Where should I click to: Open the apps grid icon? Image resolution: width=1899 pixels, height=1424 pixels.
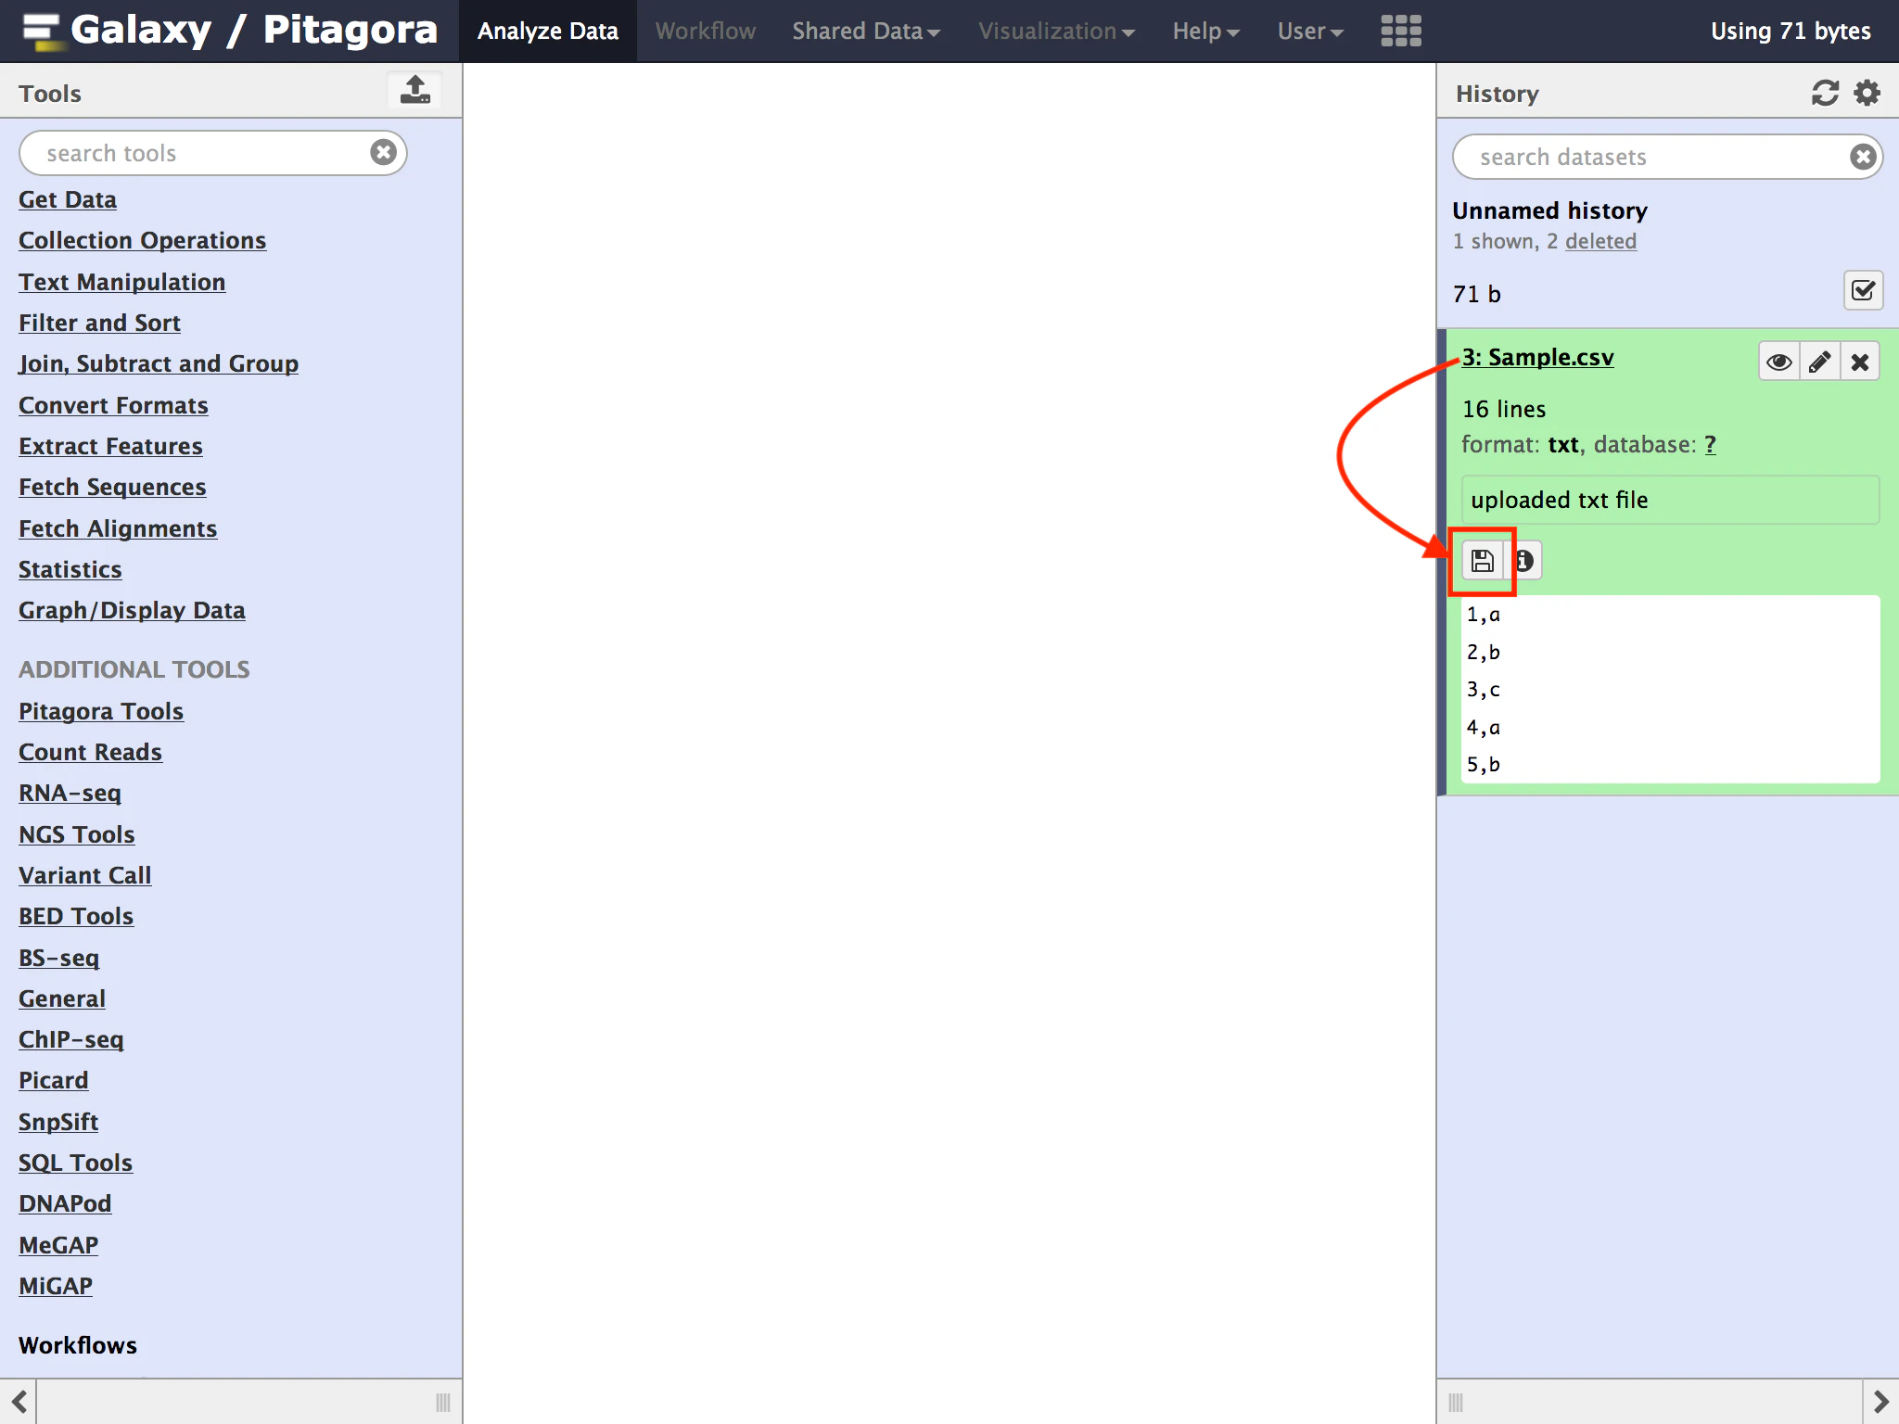pos(1400,31)
